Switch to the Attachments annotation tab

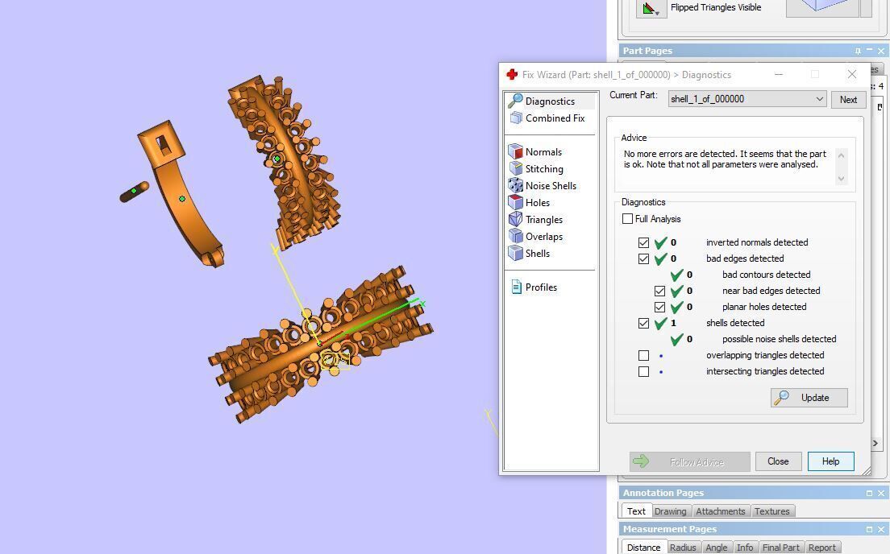pos(720,511)
